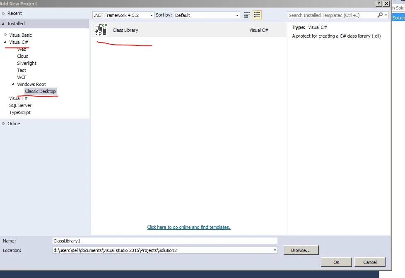The width and height of the screenshot is (405, 278).
Task: Open the search options dropdown arrow
Action: [386, 15]
